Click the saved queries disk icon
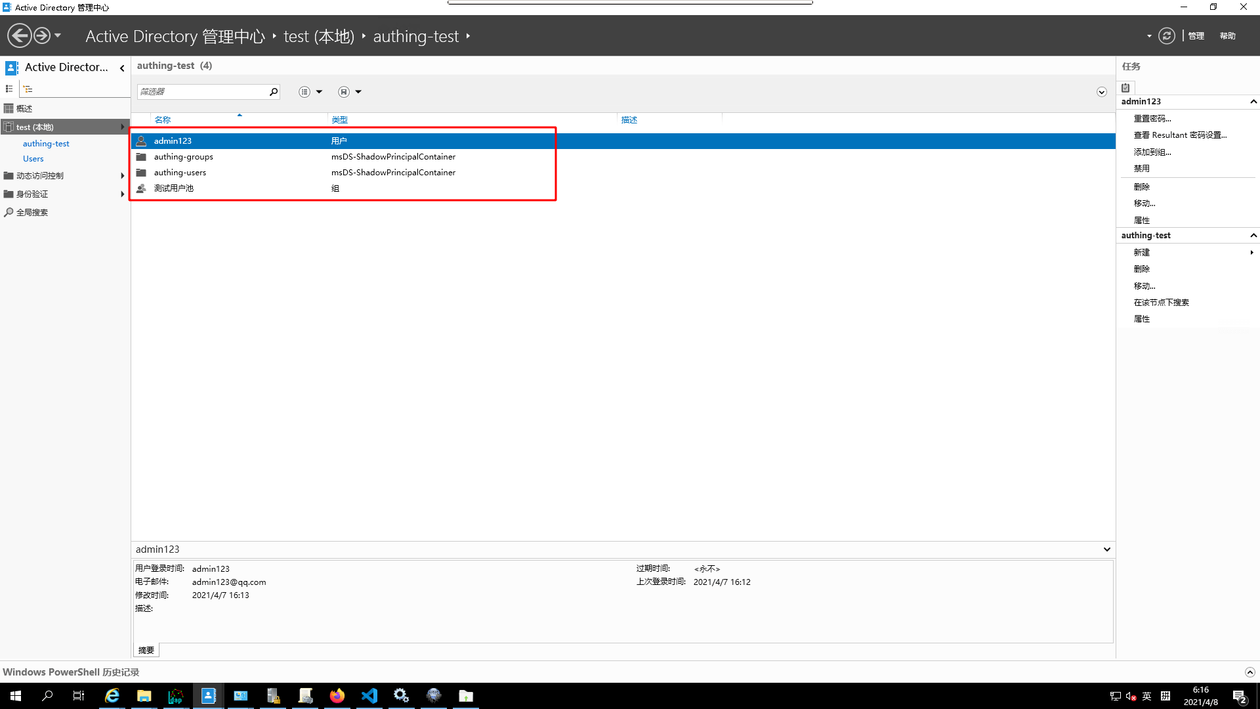The width and height of the screenshot is (1260, 709). point(344,92)
